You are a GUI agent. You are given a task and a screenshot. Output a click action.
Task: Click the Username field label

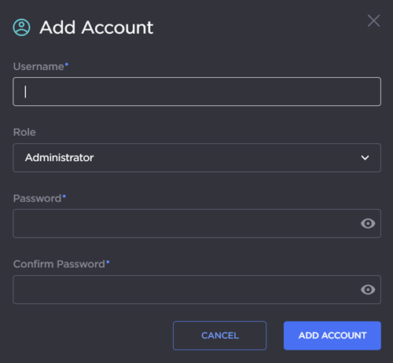click(39, 67)
